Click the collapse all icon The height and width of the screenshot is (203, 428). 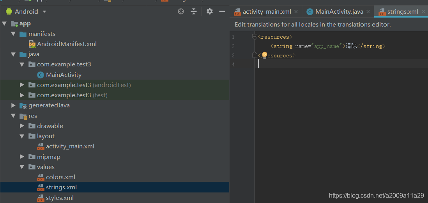click(194, 11)
